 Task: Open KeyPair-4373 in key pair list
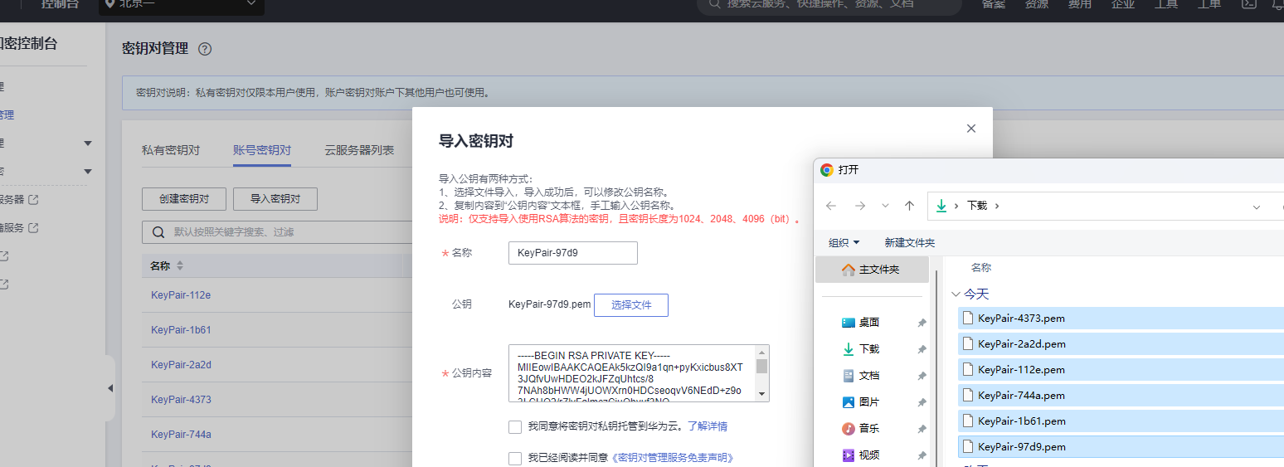pos(181,400)
